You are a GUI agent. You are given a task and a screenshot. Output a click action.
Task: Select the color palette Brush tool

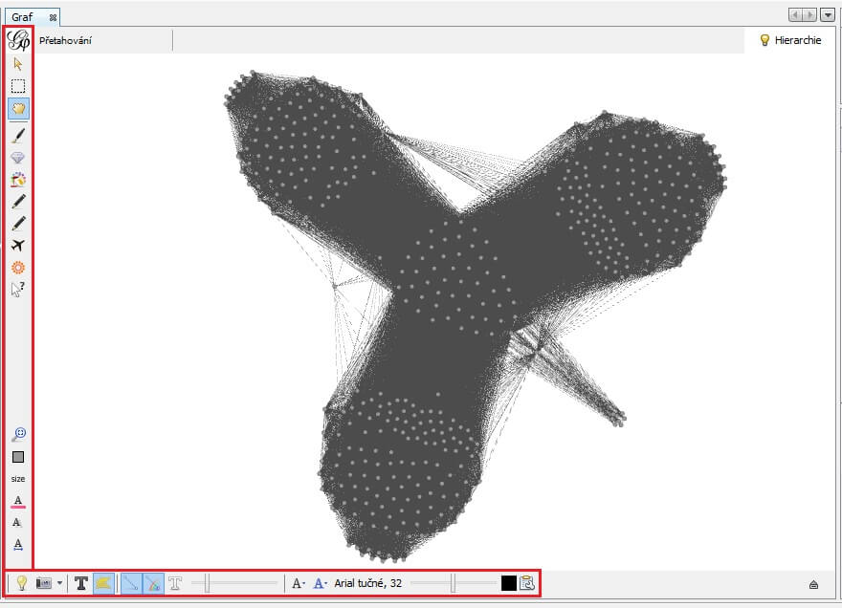tap(18, 179)
